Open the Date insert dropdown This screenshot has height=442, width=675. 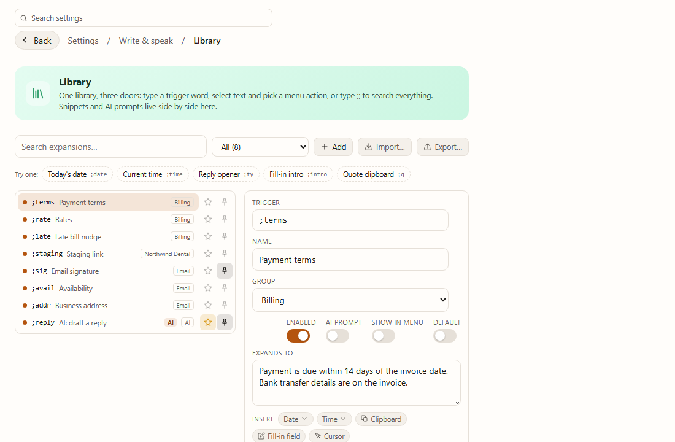pyautogui.click(x=295, y=419)
